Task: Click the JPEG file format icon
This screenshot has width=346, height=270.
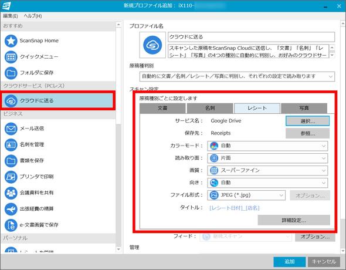Action: [x=214, y=195]
